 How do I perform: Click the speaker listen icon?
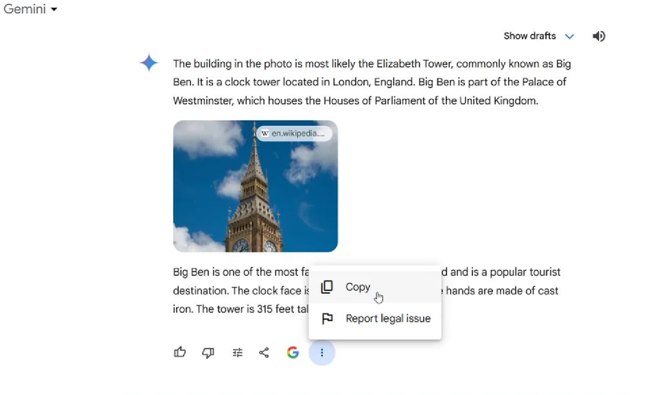pos(599,36)
